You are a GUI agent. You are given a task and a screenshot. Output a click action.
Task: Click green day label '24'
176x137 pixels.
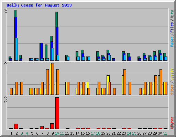129,133
